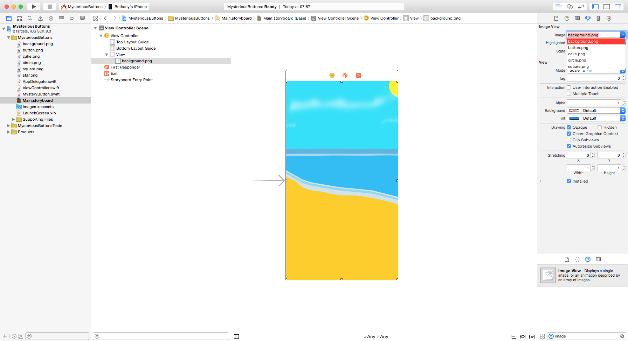Choose square.png from the image dropdown
This screenshot has height=341, width=628.
point(596,66)
